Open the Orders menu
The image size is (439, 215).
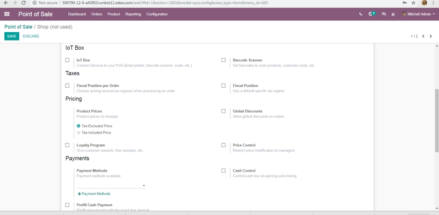(x=97, y=14)
